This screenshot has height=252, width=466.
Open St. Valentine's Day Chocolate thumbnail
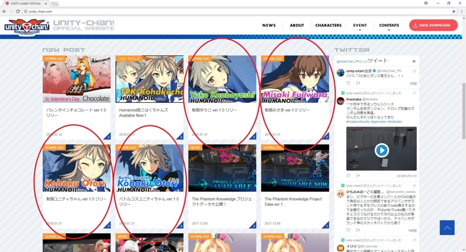tap(76, 79)
